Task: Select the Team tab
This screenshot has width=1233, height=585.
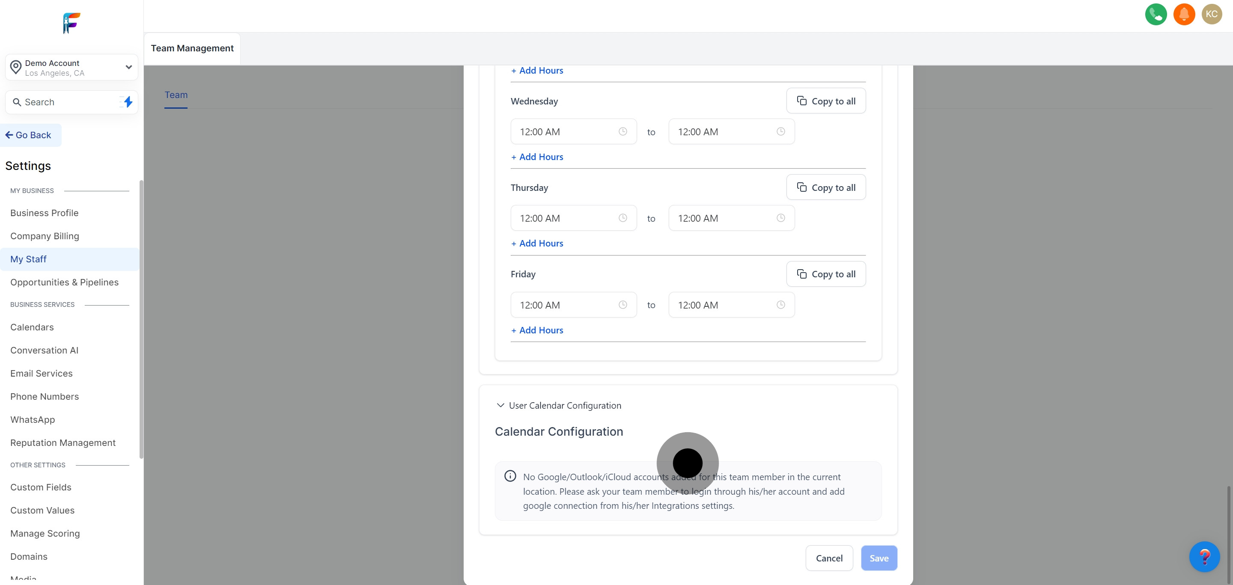Action: pos(176,95)
